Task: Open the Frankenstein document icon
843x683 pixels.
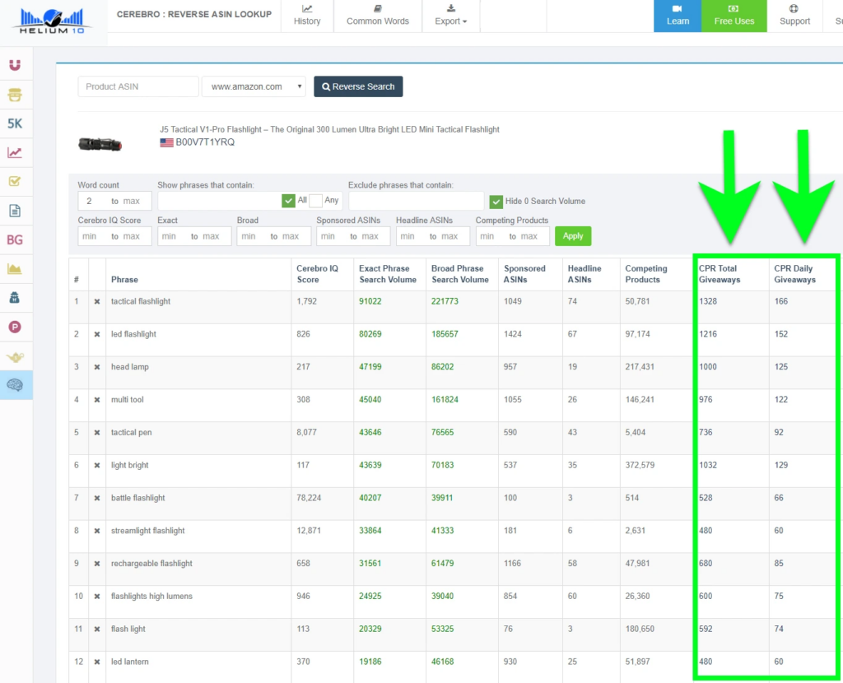Action: click(x=15, y=211)
